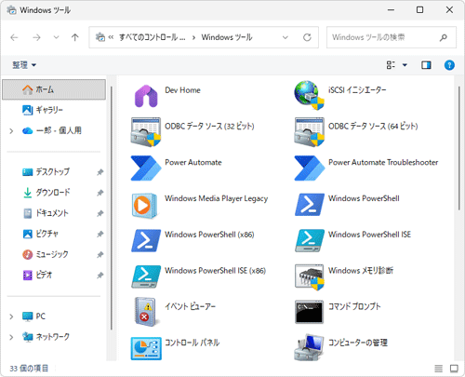Open the 整理 menu dropdown

[x=24, y=65]
